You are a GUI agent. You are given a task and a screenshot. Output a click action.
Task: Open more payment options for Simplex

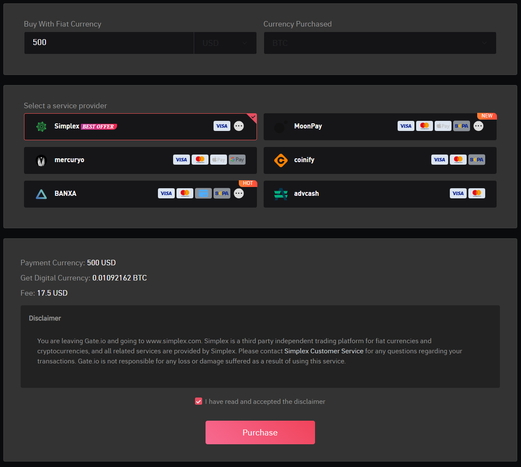click(239, 126)
